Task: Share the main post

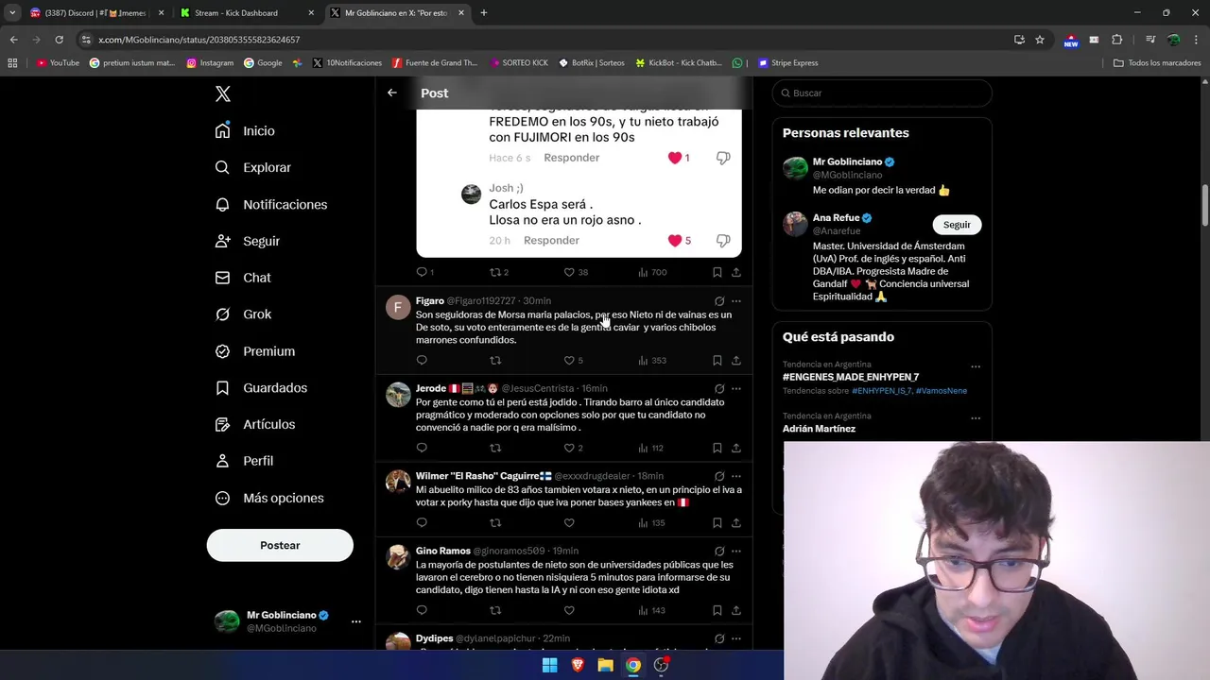Action: [x=736, y=272]
